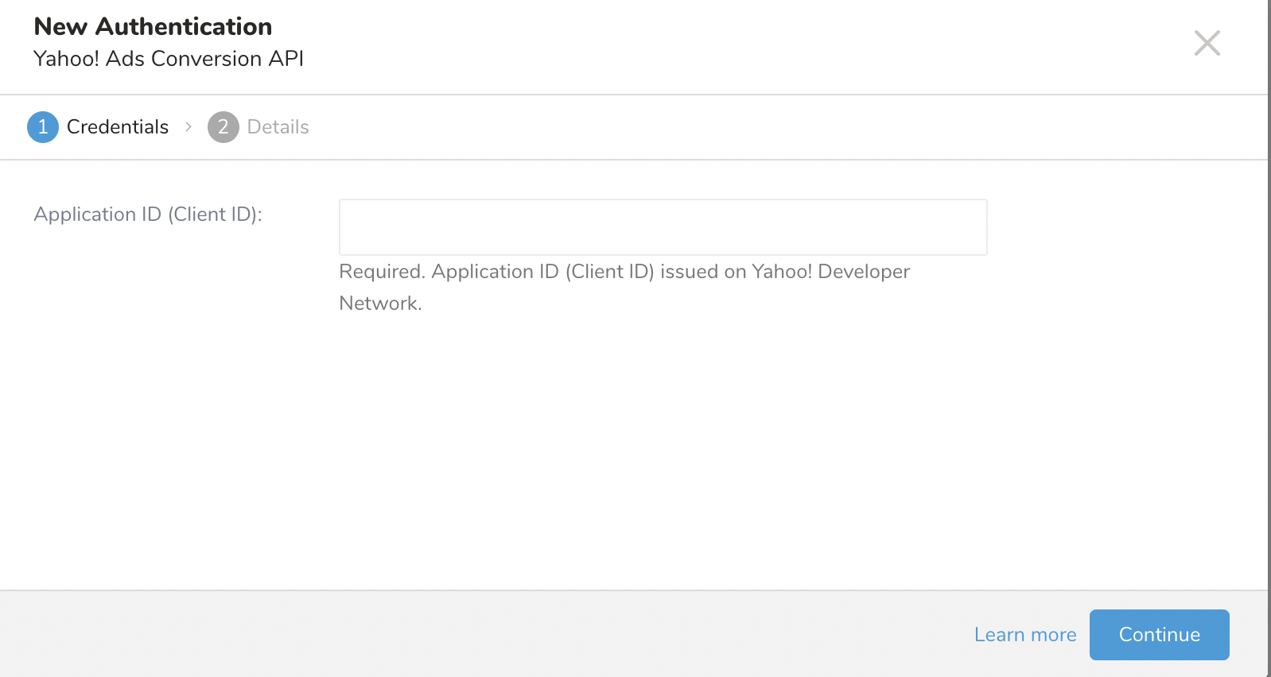This screenshot has height=677, width=1271.
Task: Open the Learn more link
Action: pos(1024,635)
